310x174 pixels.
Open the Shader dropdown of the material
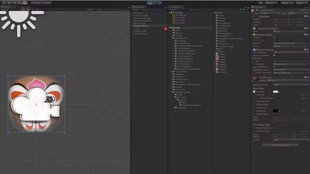click(x=288, y=81)
